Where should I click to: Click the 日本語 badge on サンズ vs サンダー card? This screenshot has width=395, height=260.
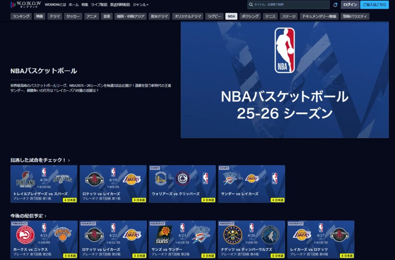(x=208, y=255)
